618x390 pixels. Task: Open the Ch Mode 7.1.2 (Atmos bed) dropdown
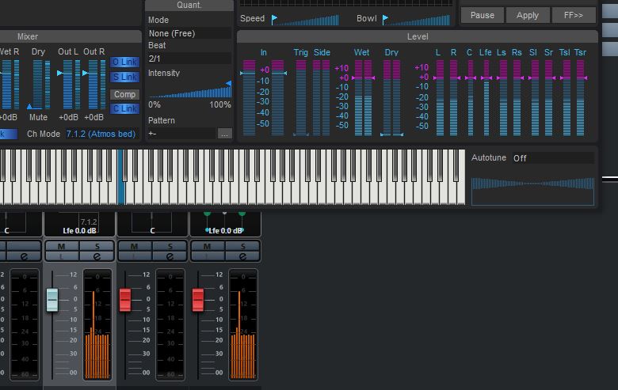point(101,134)
